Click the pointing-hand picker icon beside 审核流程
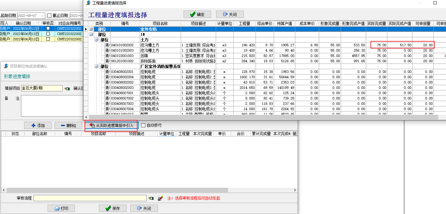446x214 pixels. click(x=151, y=198)
